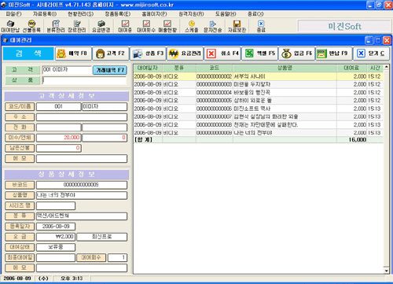Image resolution: width=393 pixels, height=284 pixels.
Task: Open the 파일(F) menu
Action: pos(14,14)
